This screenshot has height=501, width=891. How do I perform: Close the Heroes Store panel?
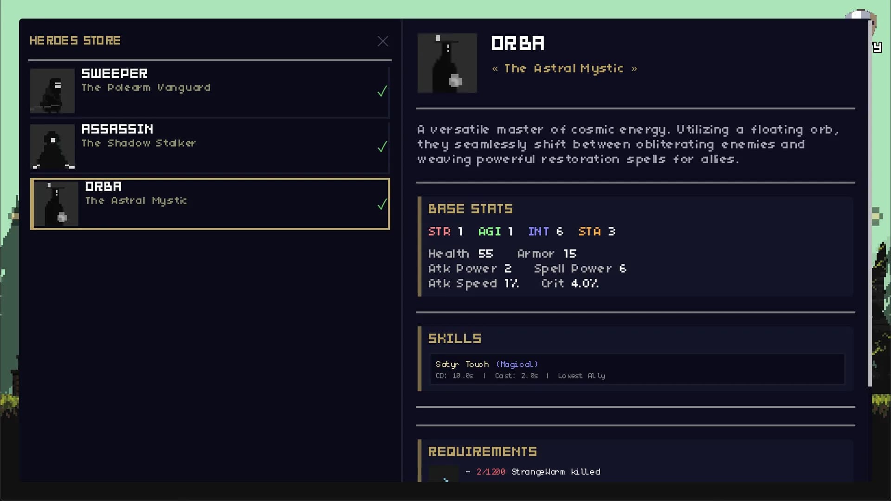tap(383, 41)
